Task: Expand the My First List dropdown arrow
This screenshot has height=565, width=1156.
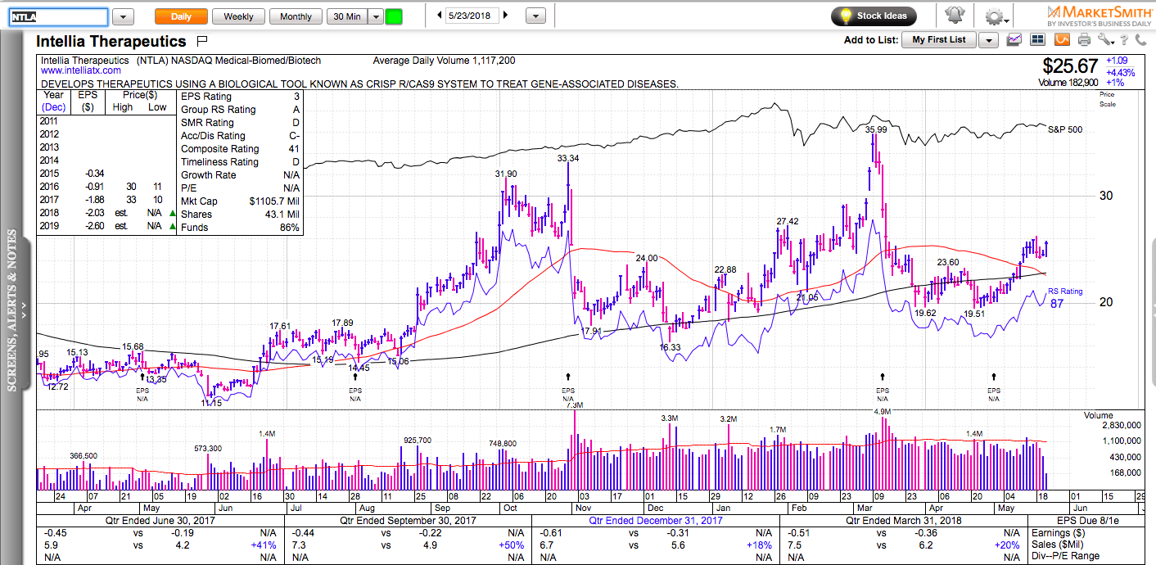Action: [x=988, y=40]
